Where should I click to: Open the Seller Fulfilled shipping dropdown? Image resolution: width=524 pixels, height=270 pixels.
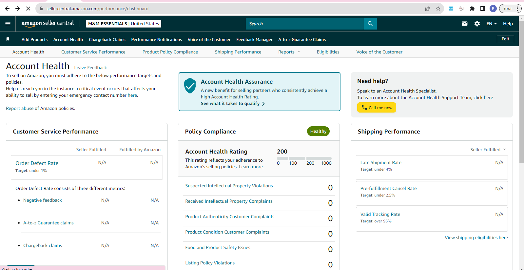coord(488,150)
